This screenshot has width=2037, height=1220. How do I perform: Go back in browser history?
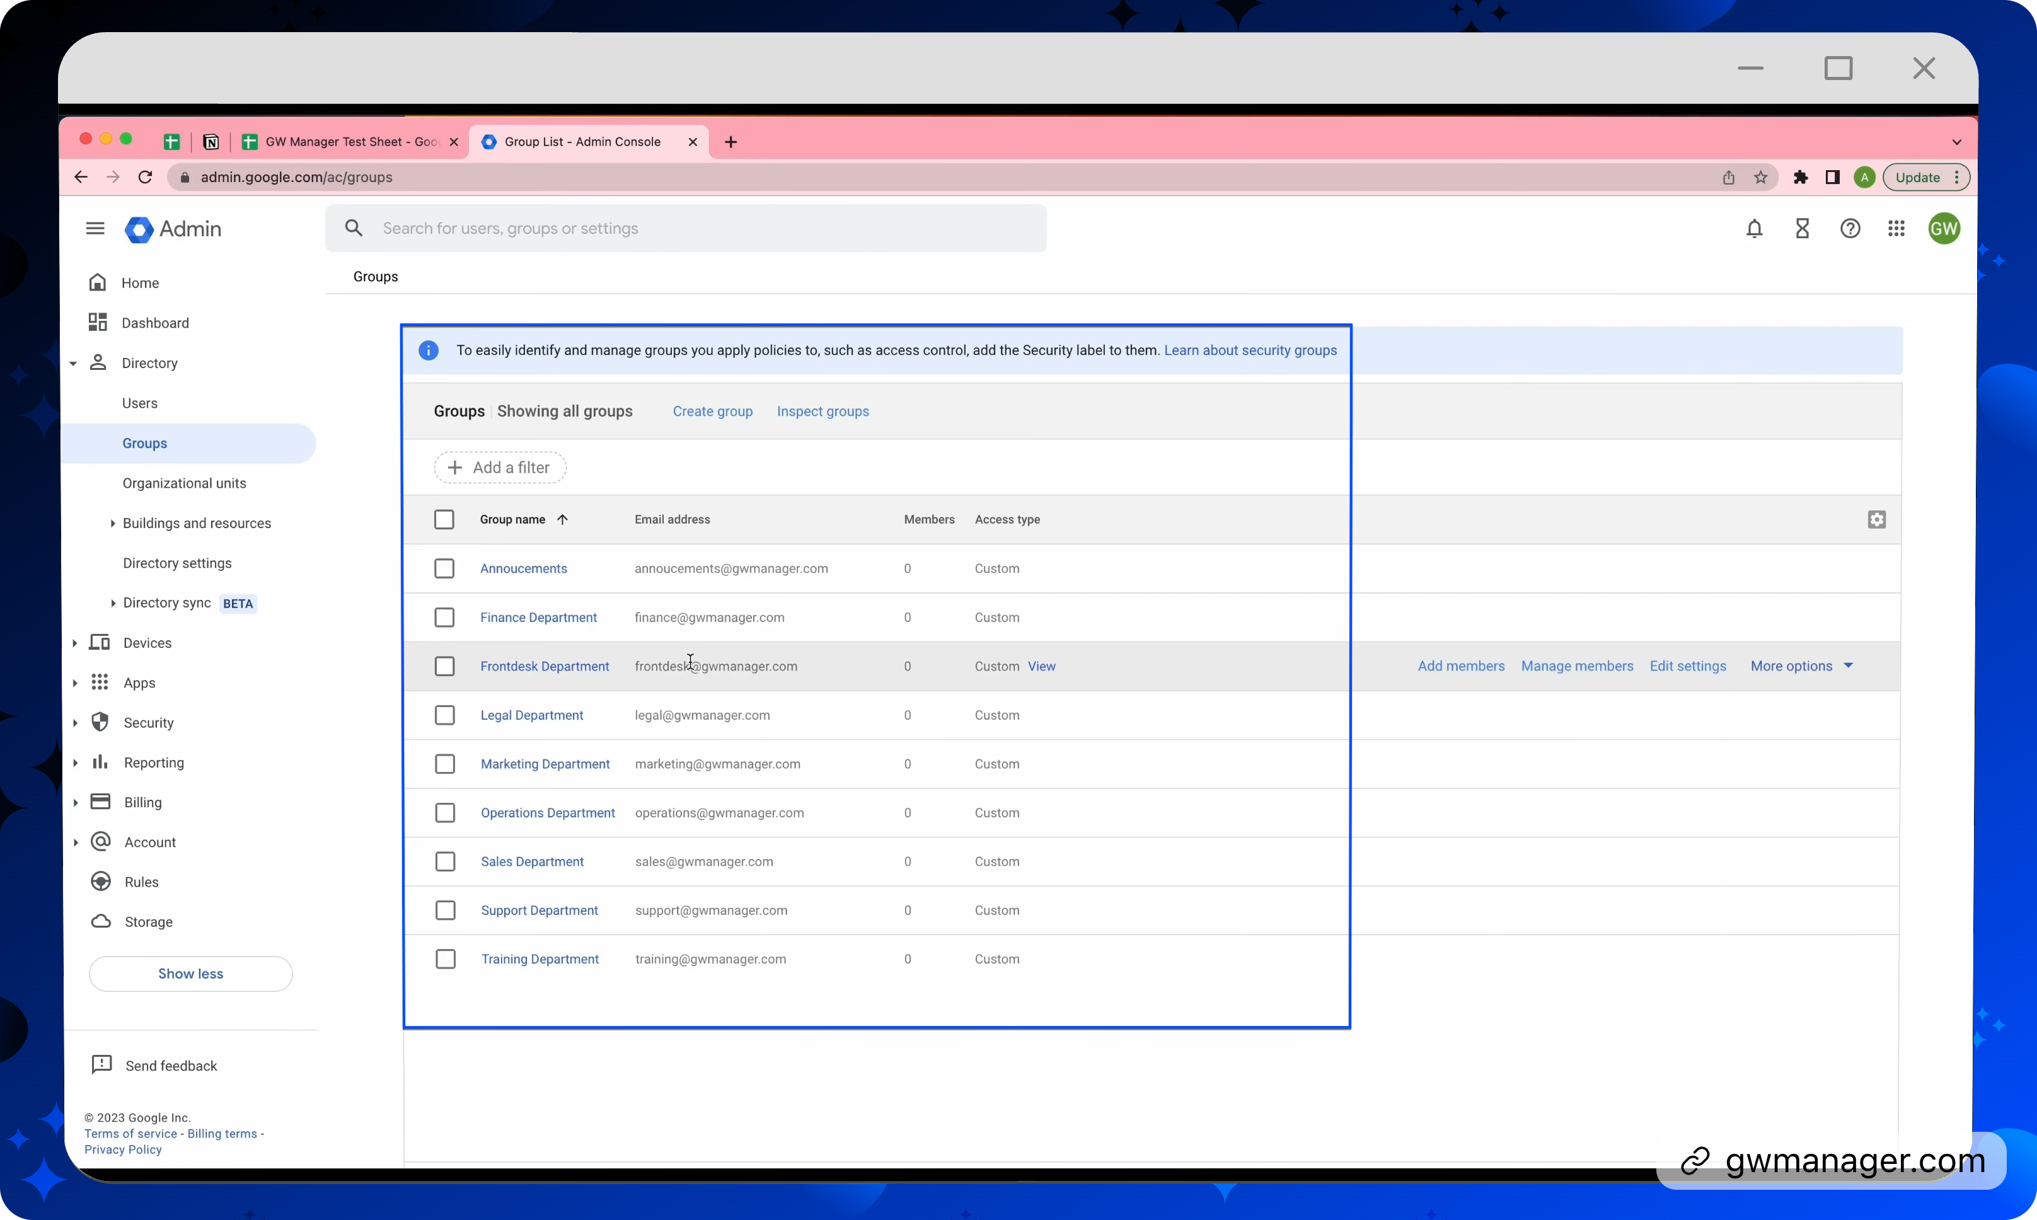(x=81, y=176)
